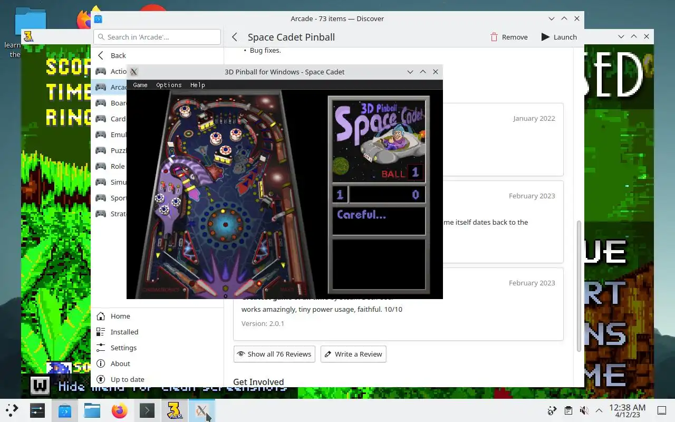Viewport: 675px width, 422px height.
Task: Open About in the Discover sidebar
Action: [x=157, y=363]
